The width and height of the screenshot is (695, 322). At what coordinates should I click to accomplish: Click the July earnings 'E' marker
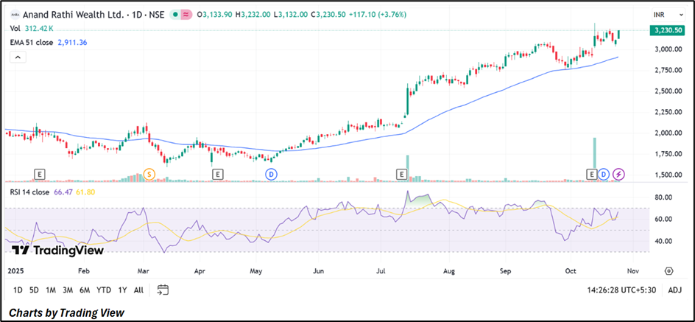coord(402,174)
